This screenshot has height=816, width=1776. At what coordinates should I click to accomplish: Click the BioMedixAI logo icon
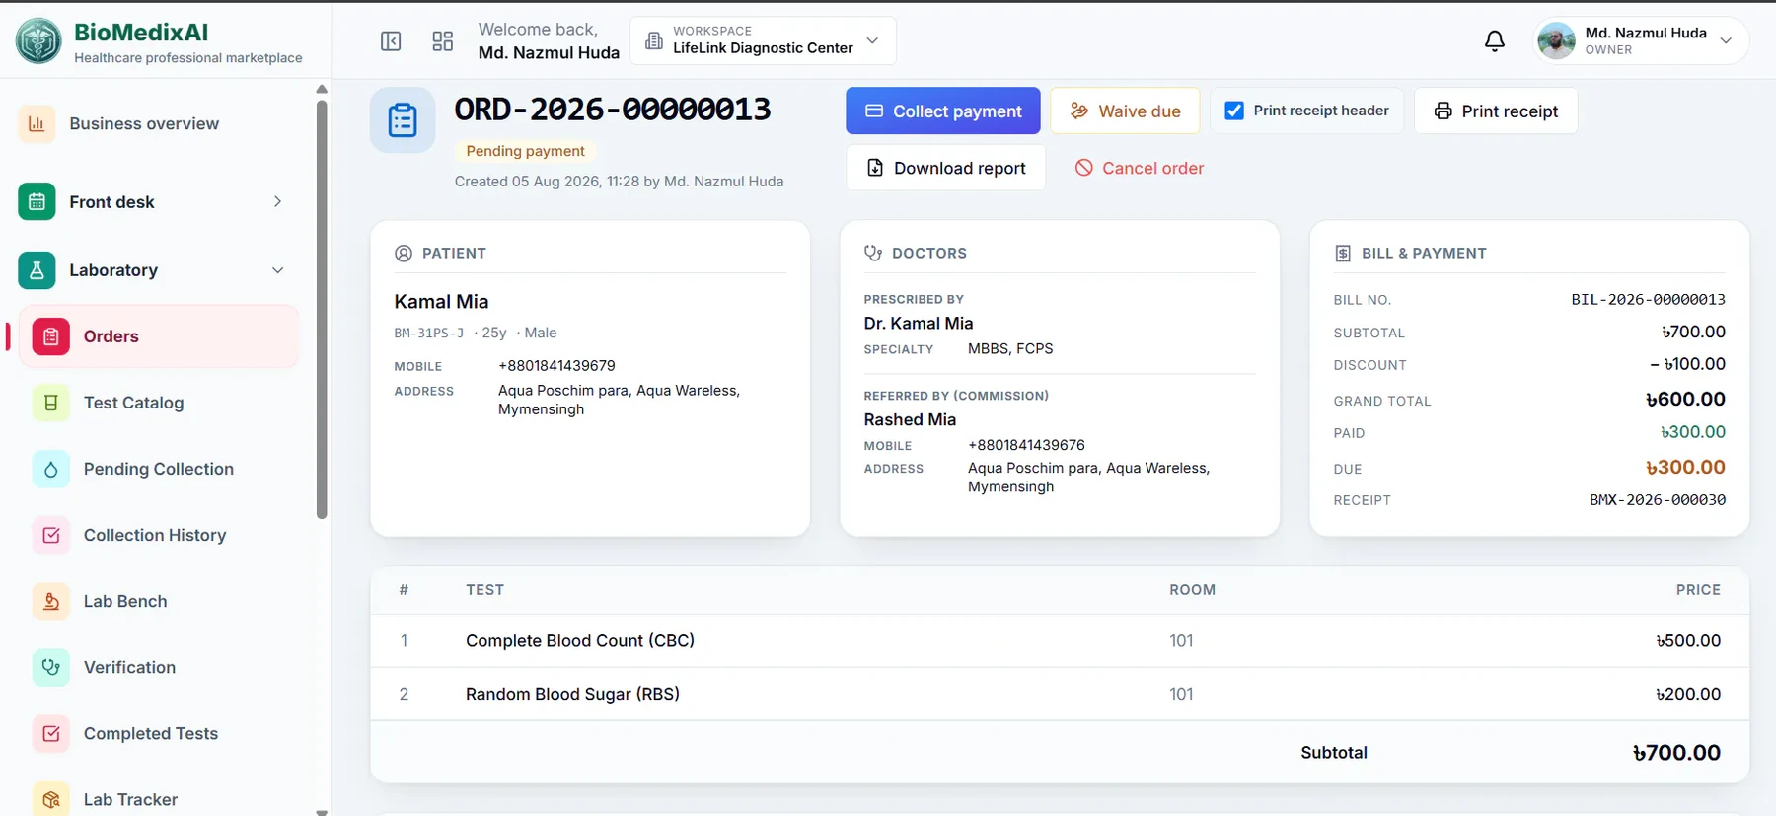point(38,41)
